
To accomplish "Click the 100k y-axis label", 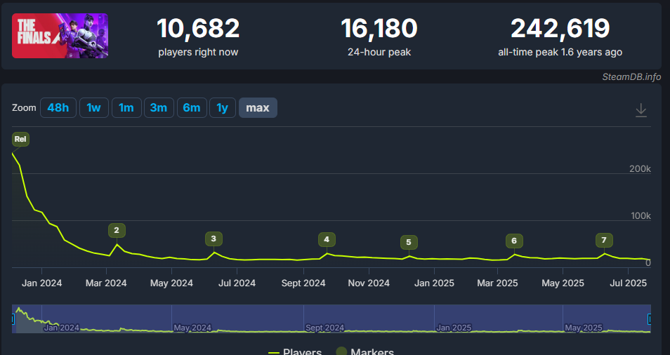I will [641, 216].
